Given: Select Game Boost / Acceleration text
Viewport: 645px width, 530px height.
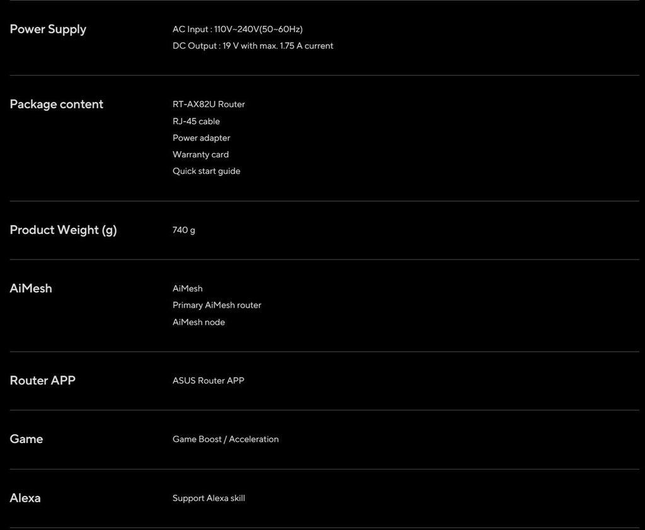Looking at the screenshot, I should (225, 439).
